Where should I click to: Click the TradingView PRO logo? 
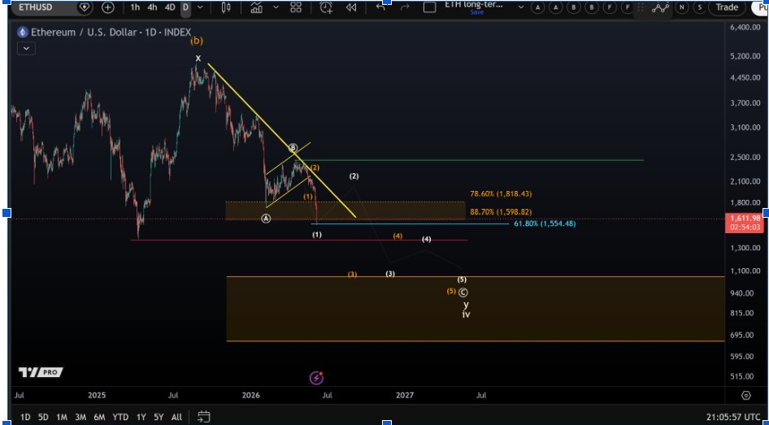pos(41,372)
